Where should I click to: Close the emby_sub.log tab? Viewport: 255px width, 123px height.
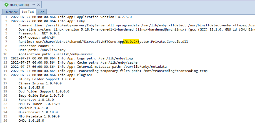[x=38, y=4]
